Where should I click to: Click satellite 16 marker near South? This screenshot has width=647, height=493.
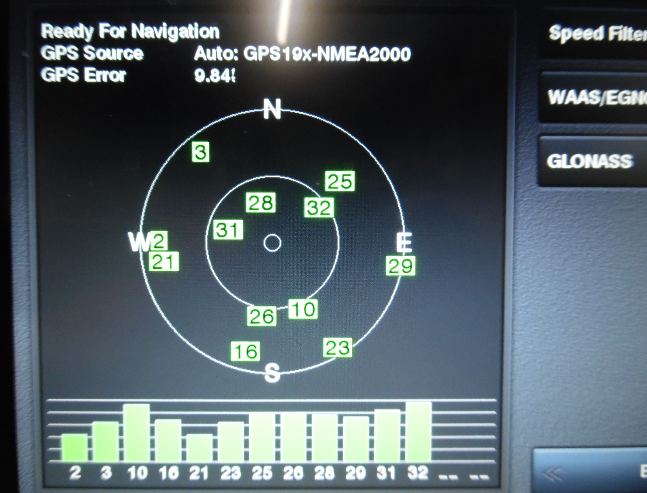point(245,351)
